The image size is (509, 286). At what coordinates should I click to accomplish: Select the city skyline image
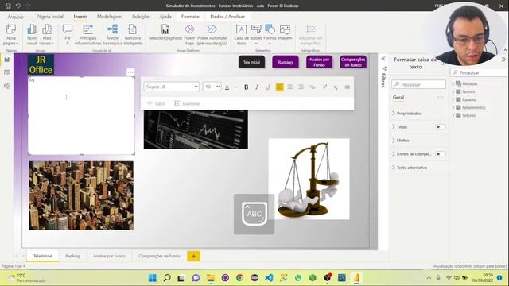click(81, 195)
